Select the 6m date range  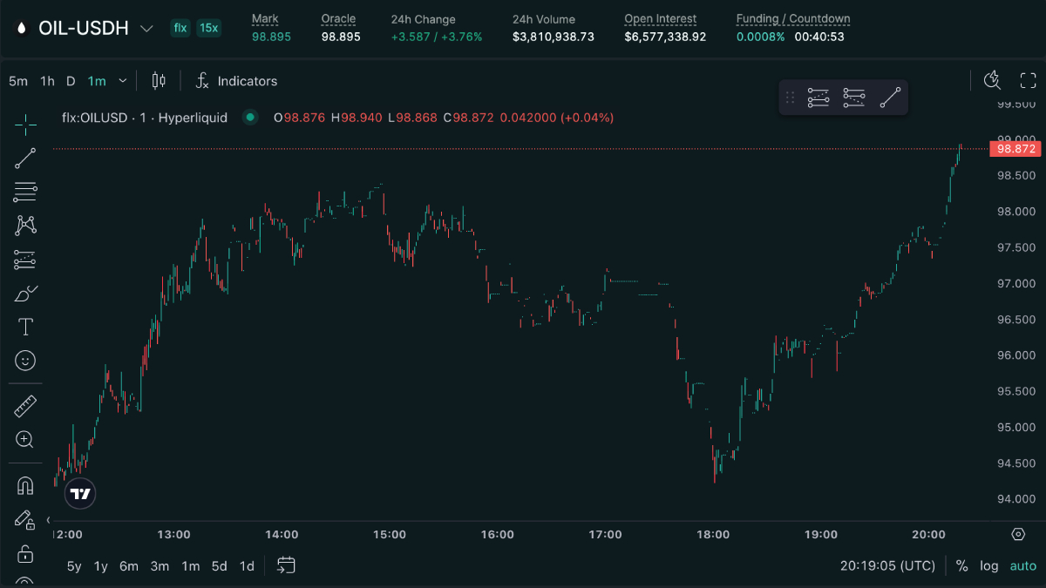click(129, 566)
